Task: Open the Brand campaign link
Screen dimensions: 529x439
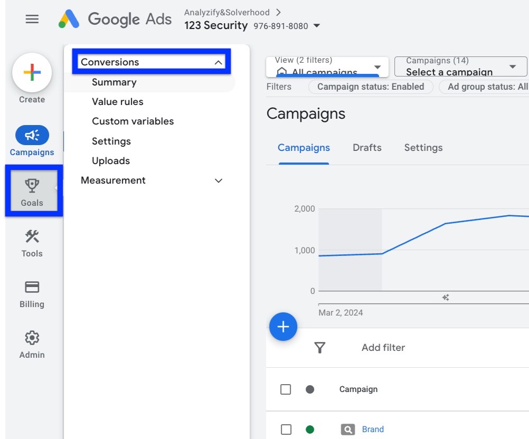Action: tap(373, 430)
